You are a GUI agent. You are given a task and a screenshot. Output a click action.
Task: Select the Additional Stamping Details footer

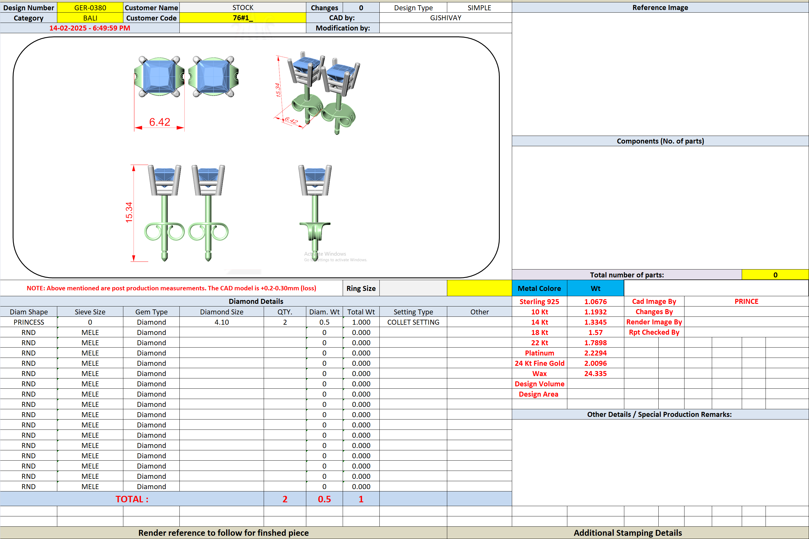[628, 533]
